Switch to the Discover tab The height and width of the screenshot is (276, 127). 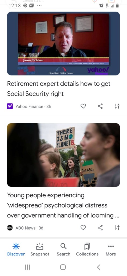pyautogui.click(x=16, y=249)
